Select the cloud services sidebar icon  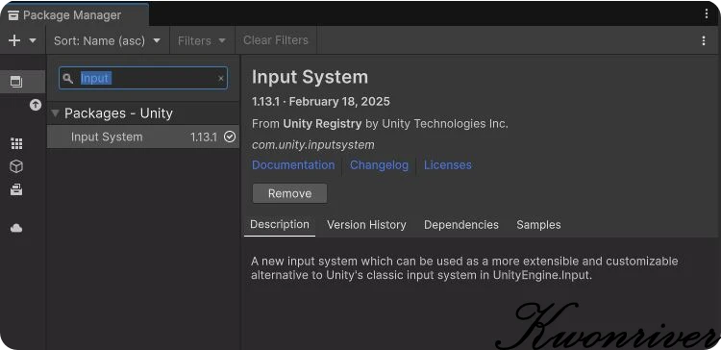coord(16,228)
